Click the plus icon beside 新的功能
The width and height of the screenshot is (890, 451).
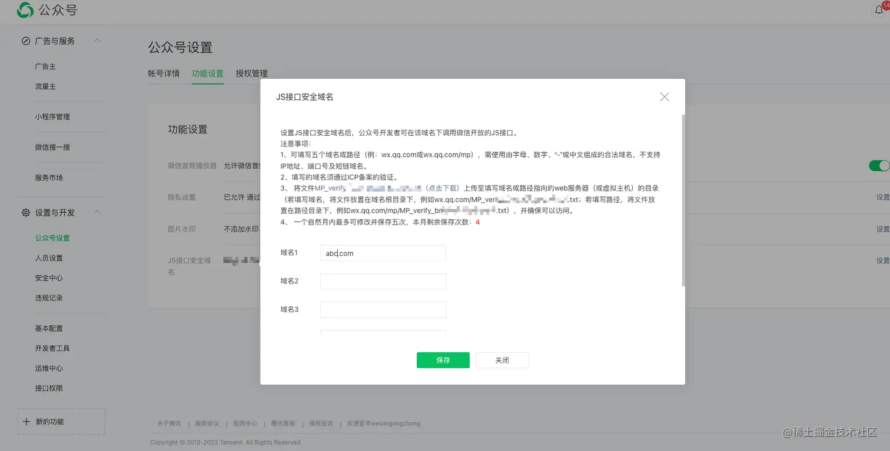tap(26, 422)
